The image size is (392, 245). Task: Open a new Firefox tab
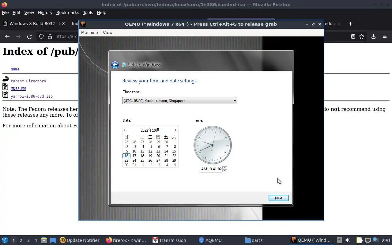(350, 24)
